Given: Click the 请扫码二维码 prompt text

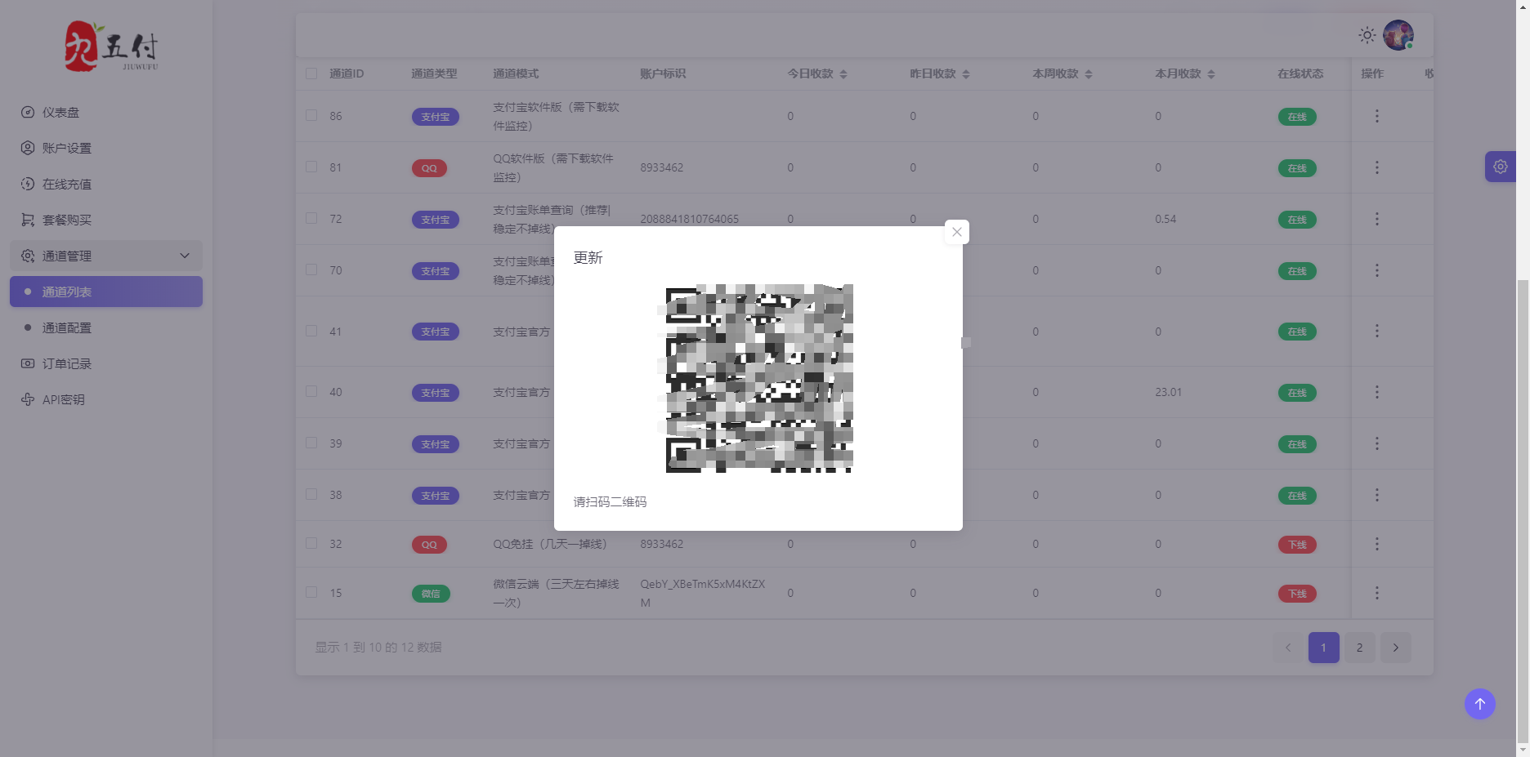Looking at the screenshot, I should (610, 502).
